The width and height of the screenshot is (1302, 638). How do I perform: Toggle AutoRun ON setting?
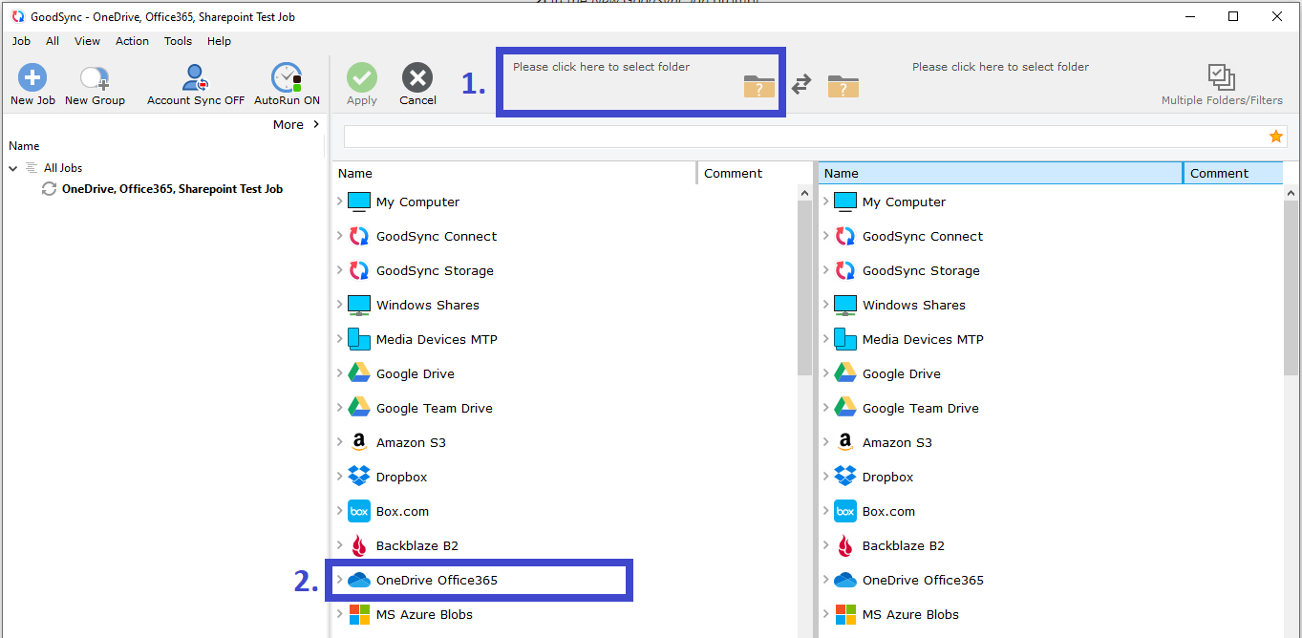pyautogui.click(x=287, y=78)
